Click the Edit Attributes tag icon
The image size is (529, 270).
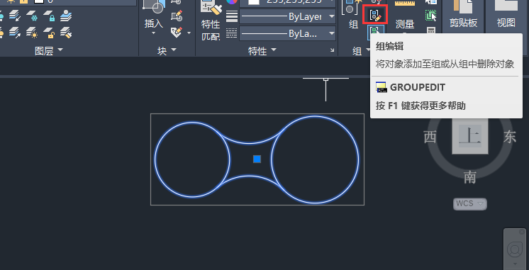pos(177,33)
